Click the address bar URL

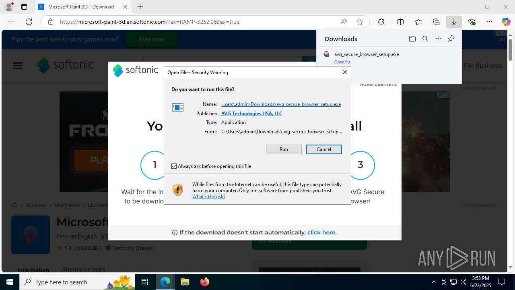point(150,22)
